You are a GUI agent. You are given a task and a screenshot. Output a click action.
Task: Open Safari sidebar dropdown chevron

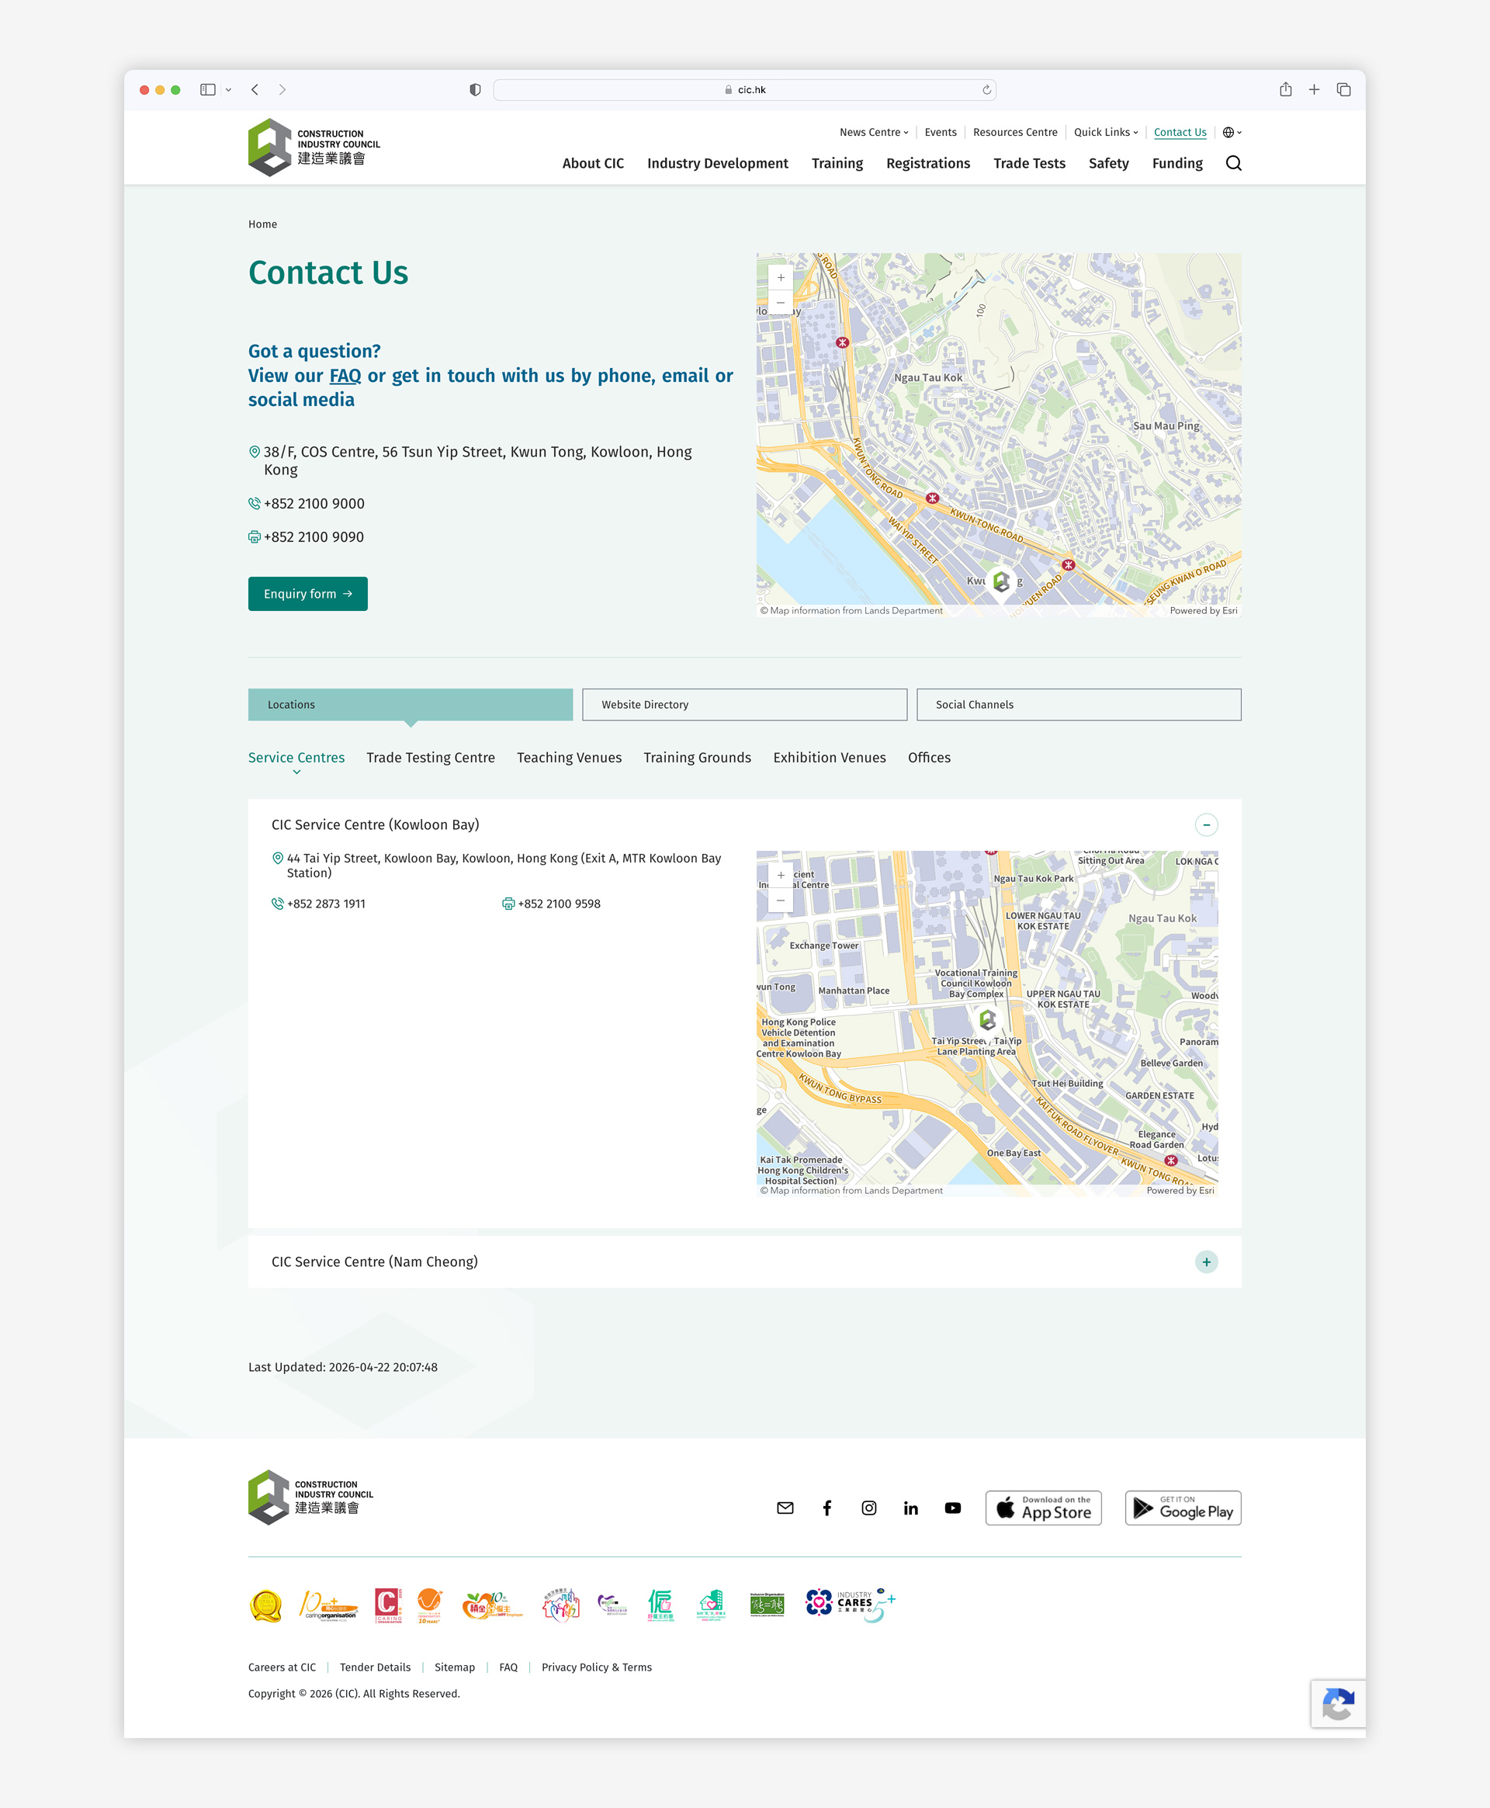(x=228, y=89)
